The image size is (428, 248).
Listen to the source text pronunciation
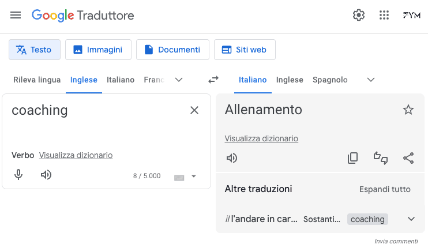(46, 175)
